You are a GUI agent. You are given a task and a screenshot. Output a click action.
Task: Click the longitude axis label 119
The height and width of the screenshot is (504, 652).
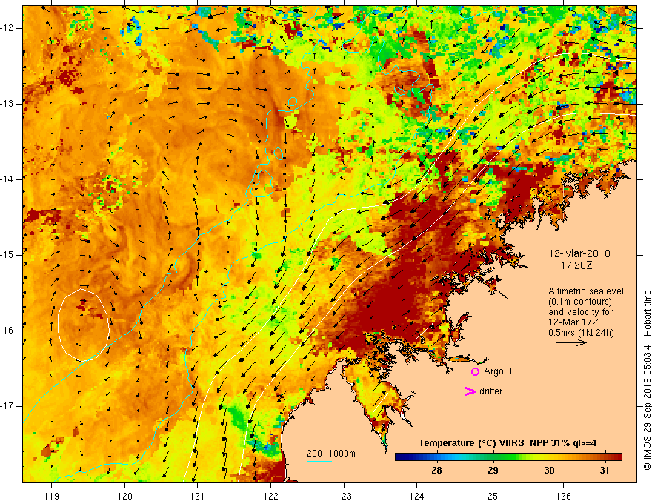[52, 496]
